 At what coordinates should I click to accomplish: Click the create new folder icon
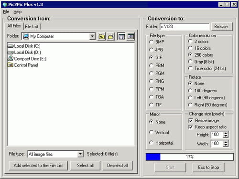coord(111,37)
